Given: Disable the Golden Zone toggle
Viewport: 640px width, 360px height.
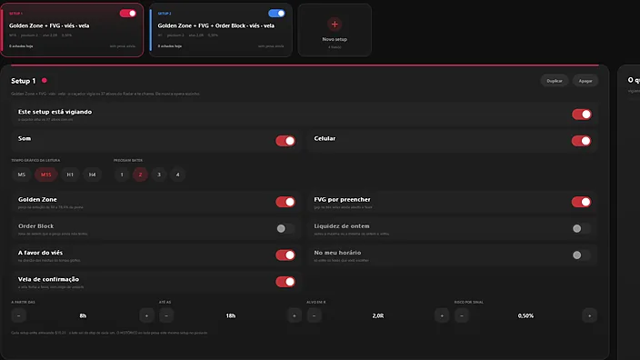Looking at the screenshot, I should (x=285, y=202).
